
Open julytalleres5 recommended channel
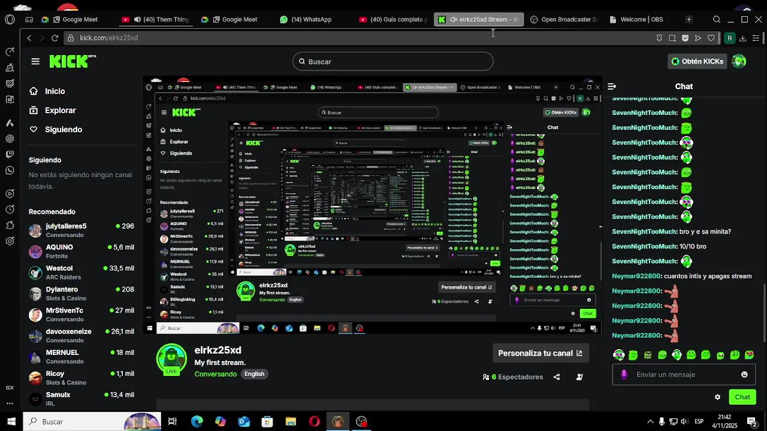click(x=81, y=230)
